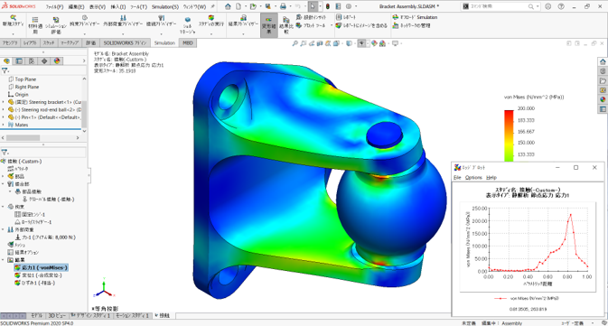
Task: Open the Results Advisor dropdown arrow
Action: tap(243, 34)
